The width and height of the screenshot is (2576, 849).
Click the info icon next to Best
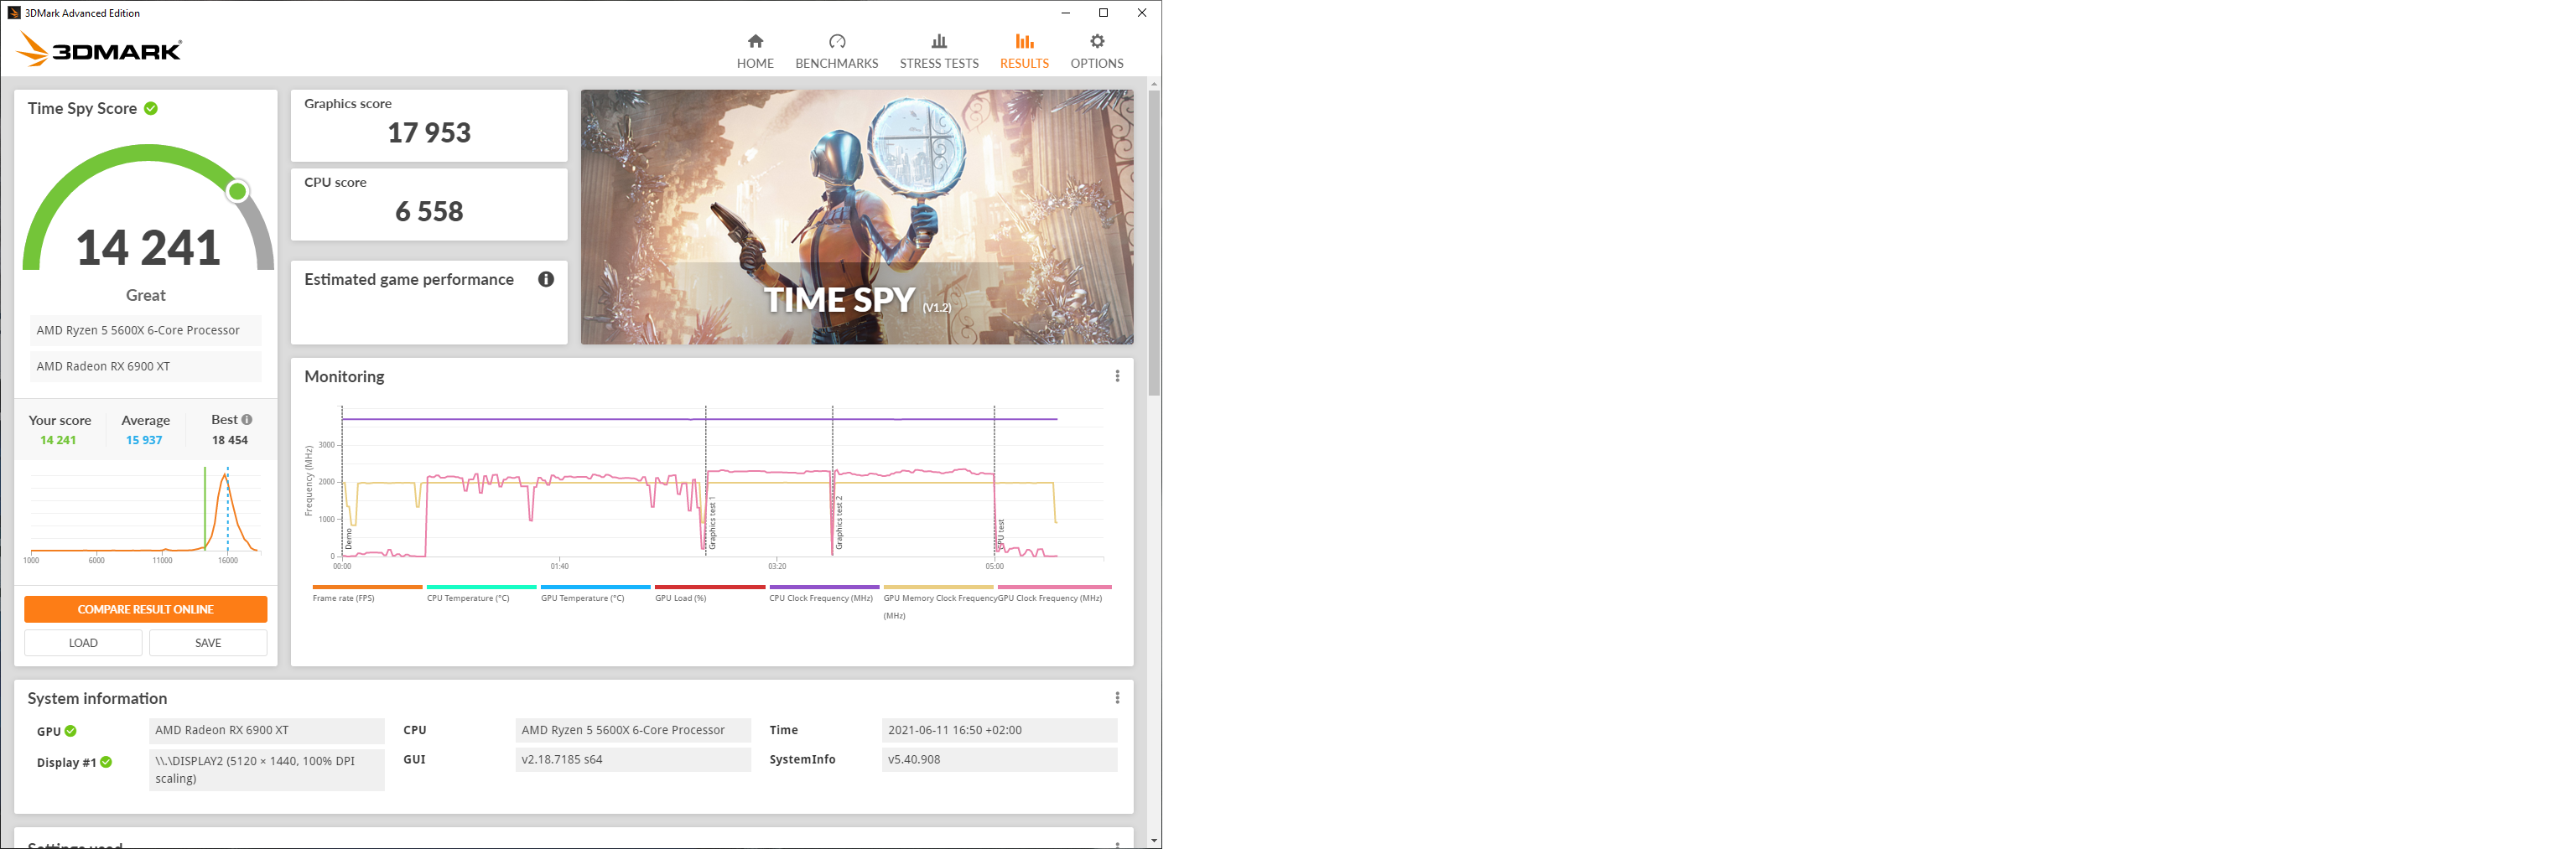click(x=247, y=420)
